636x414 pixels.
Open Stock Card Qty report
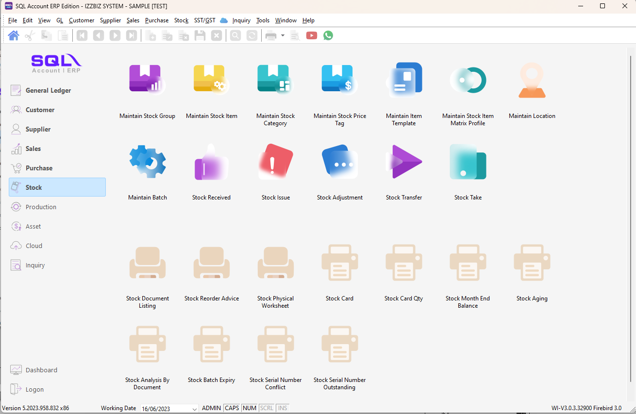pyautogui.click(x=404, y=263)
